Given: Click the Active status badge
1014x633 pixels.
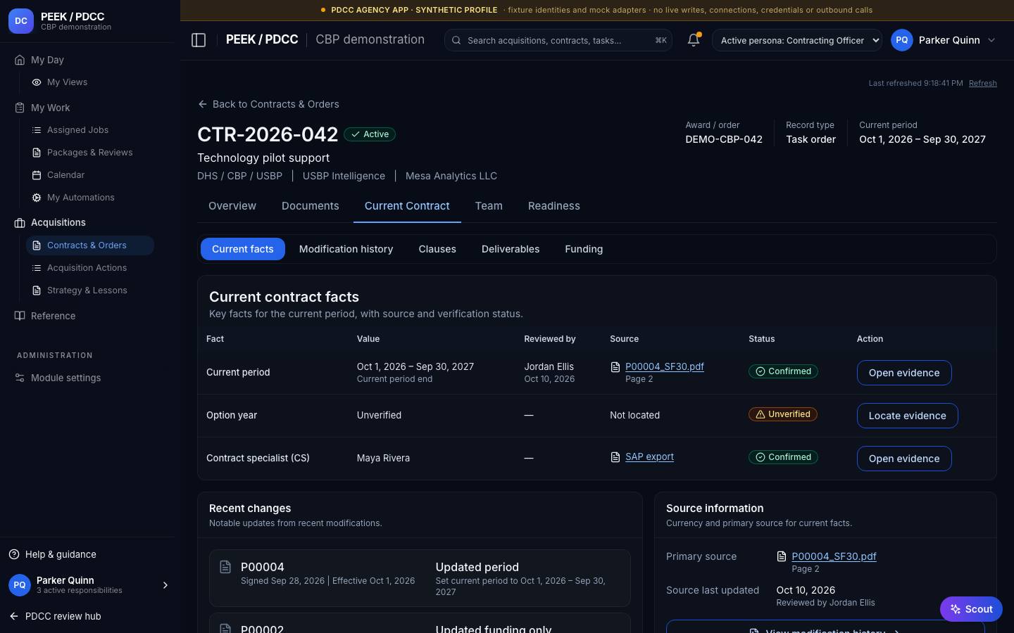Looking at the screenshot, I should pos(370,134).
